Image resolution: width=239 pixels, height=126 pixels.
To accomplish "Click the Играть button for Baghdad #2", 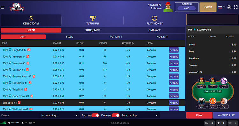I will click(x=174, y=50).
